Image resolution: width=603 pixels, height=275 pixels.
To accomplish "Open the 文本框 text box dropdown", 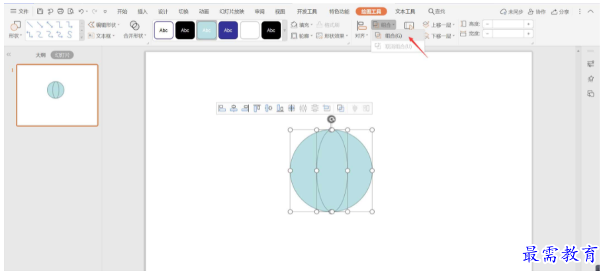I will (x=101, y=36).
